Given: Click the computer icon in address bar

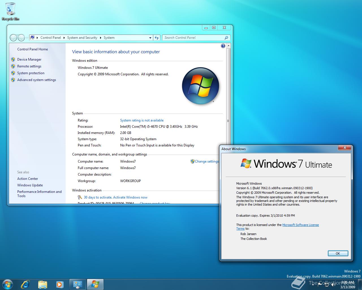Looking at the screenshot, I should [x=33, y=37].
